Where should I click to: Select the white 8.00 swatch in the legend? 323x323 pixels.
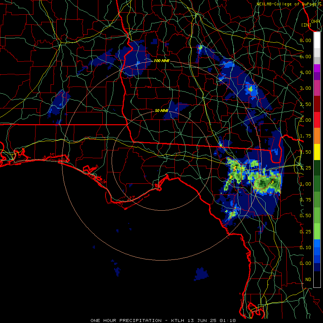coord(317,40)
